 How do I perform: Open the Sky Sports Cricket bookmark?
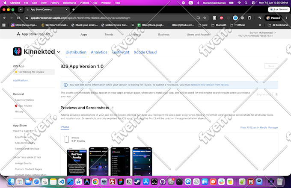[54, 25]
